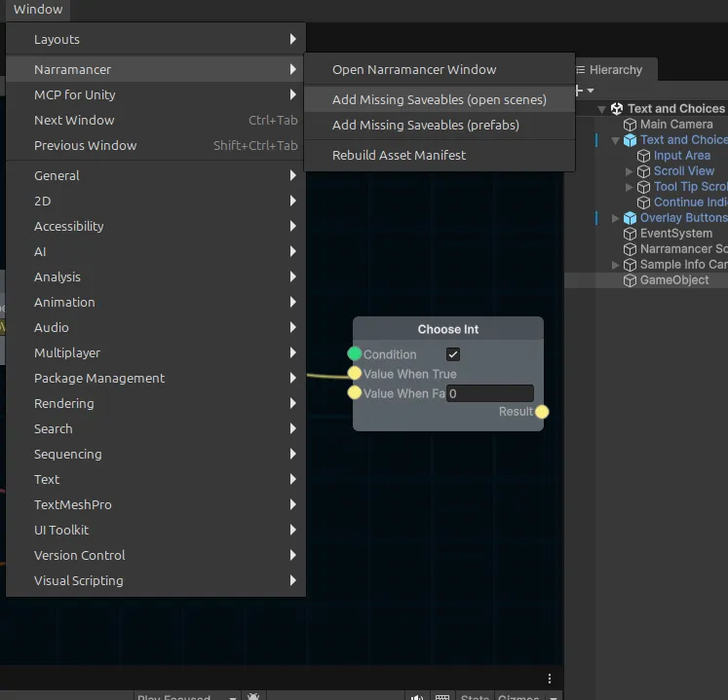Click the EventSystem cube icon

[630, 234]
